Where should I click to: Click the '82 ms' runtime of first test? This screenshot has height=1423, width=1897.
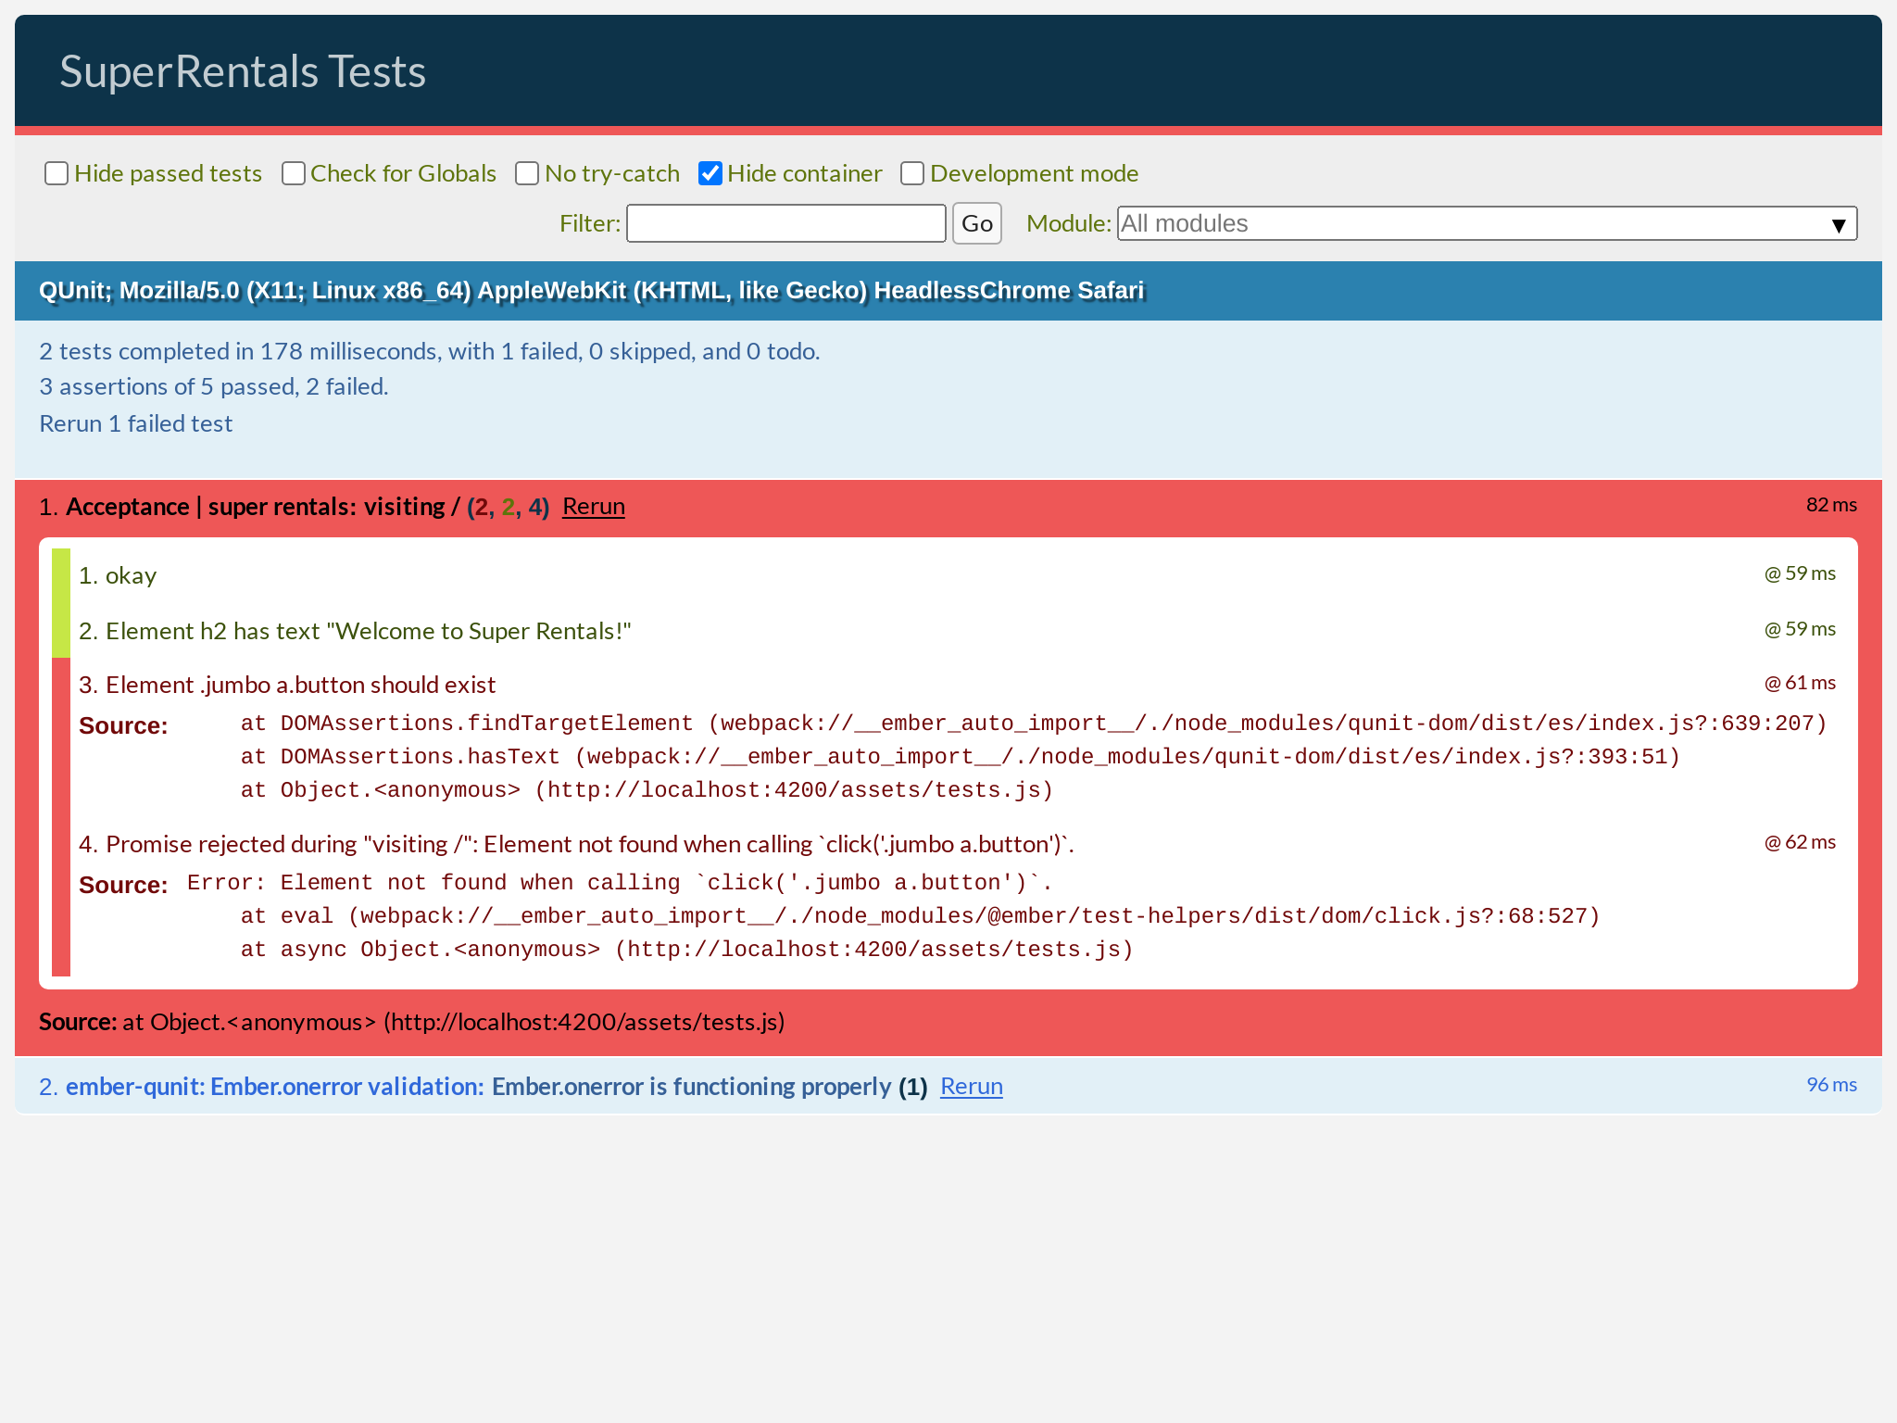[x=1831, y=505]
